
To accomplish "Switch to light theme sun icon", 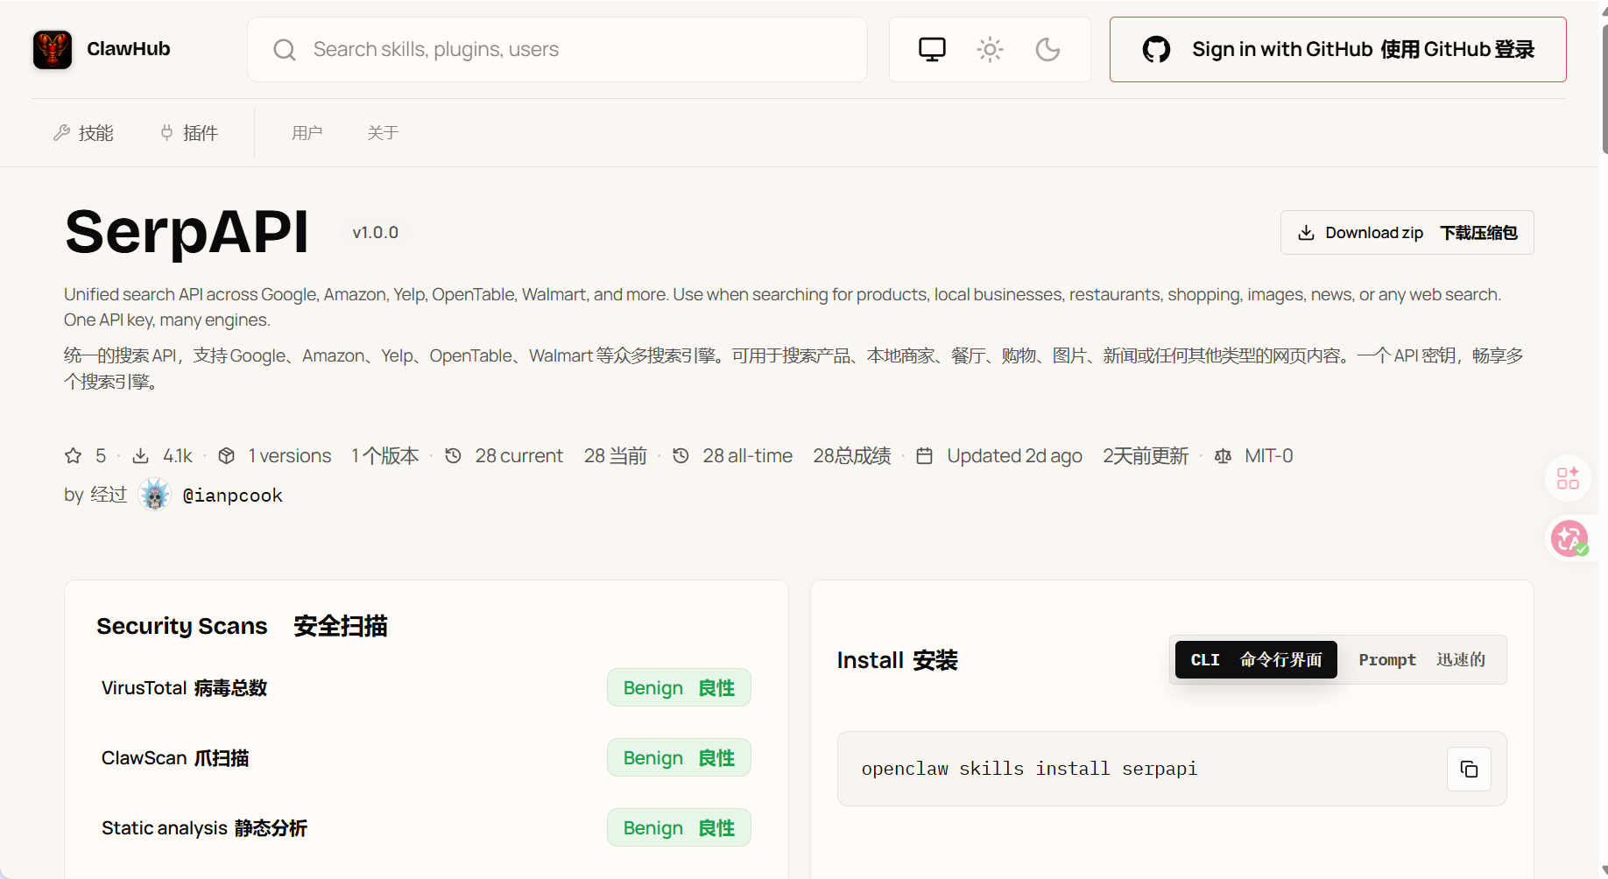I will click(x=990, y=49).
